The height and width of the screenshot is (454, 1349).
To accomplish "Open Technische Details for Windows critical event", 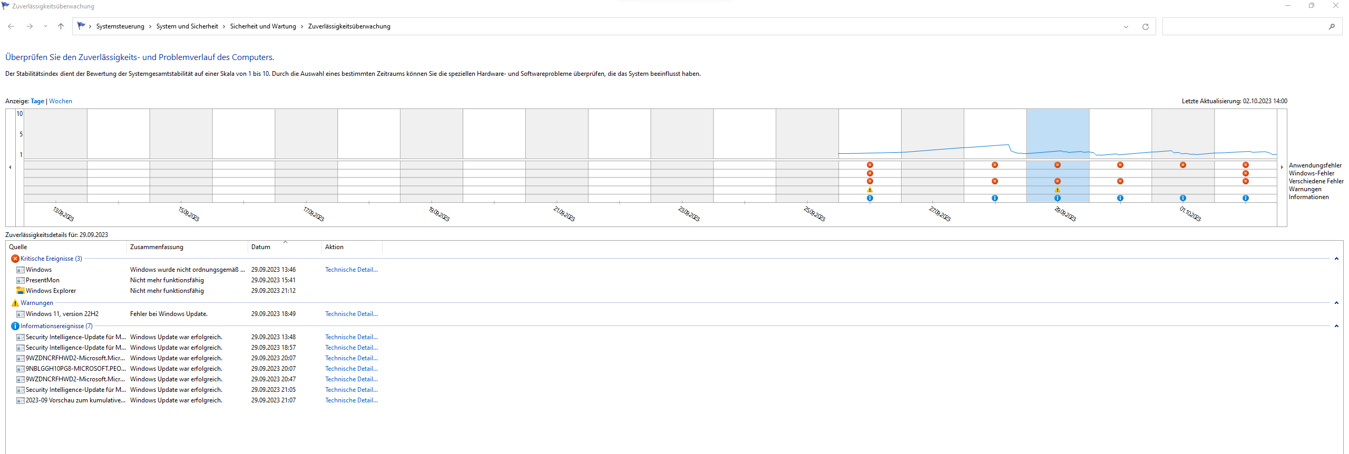I will click(x=351, y=270).
